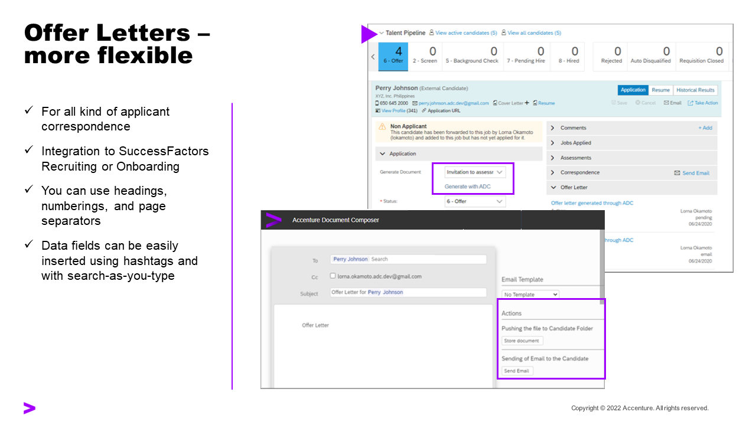Expand the Comments section
756x425 pixels.
pos(553,127)
